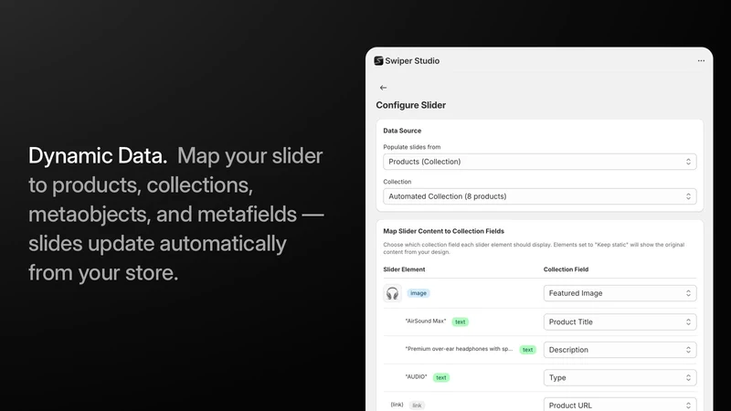Click the Populate slides from label
The image size is (731, 411).
[x=412, y=147]
